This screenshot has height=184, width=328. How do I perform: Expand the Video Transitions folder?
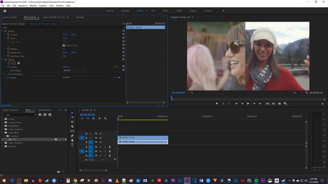[x=3, y=143]
